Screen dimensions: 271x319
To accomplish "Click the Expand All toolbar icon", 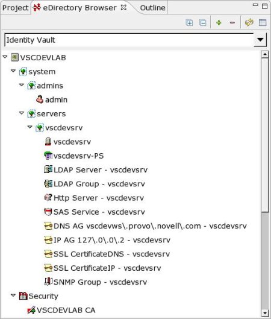I will pos(189,22).
